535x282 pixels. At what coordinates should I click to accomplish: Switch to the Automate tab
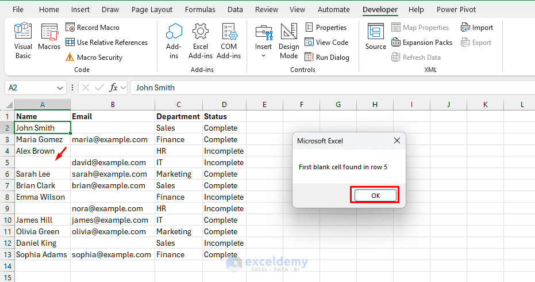[x=333, y=10]
